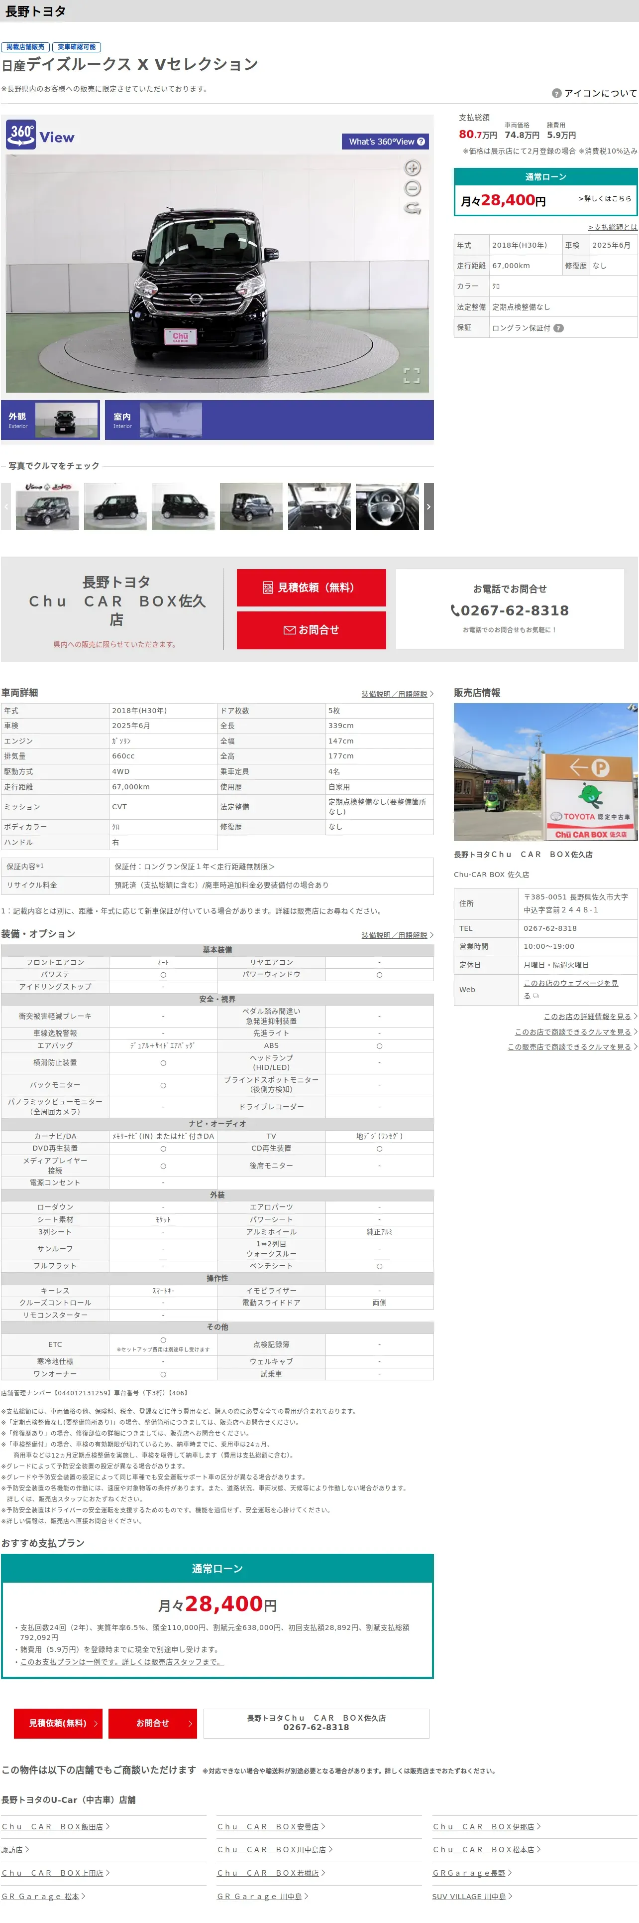Open the dashboard interior photo thumbnail
This screenshot has width=639, height=1923.
coord(319,506)
